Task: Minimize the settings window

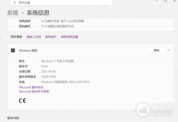Action: [x=157, y=1]
